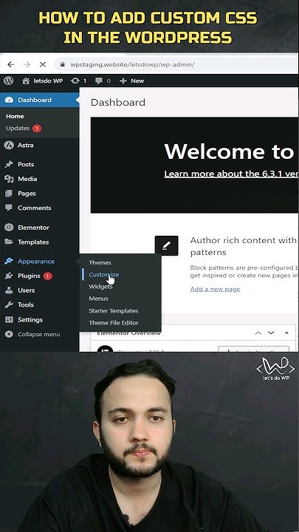Select Customize in Appearance submenu
The image size is (299, 532).
104,274
